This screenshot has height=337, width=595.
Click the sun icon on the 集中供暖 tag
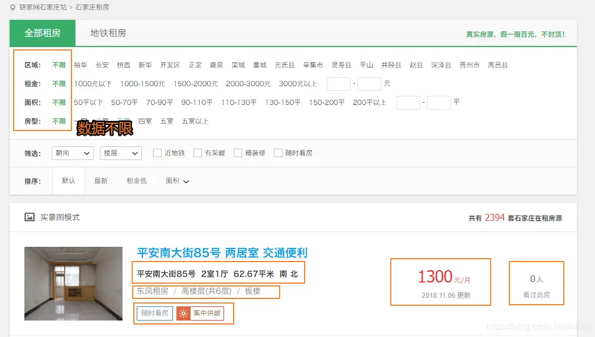coord(183,313)
